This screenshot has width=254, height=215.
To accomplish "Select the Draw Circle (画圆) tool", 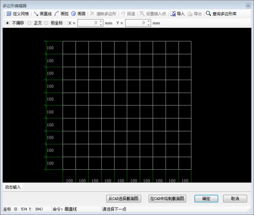I will [x=73, y=14].
